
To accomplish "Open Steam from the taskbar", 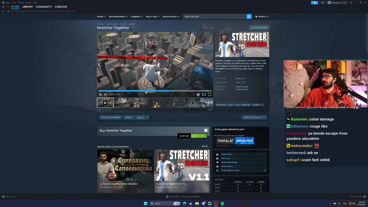I will tap(191, 204).
